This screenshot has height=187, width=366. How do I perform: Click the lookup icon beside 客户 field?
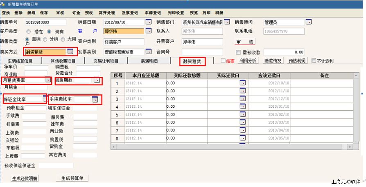(148, 31)
